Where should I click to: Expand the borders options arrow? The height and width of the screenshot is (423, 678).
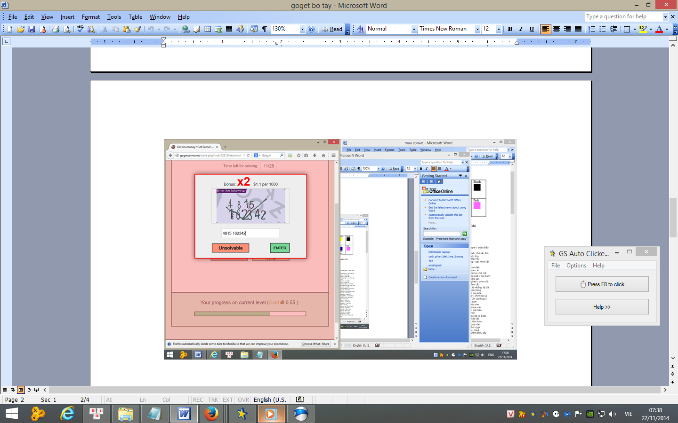click(x=635, y=29)
